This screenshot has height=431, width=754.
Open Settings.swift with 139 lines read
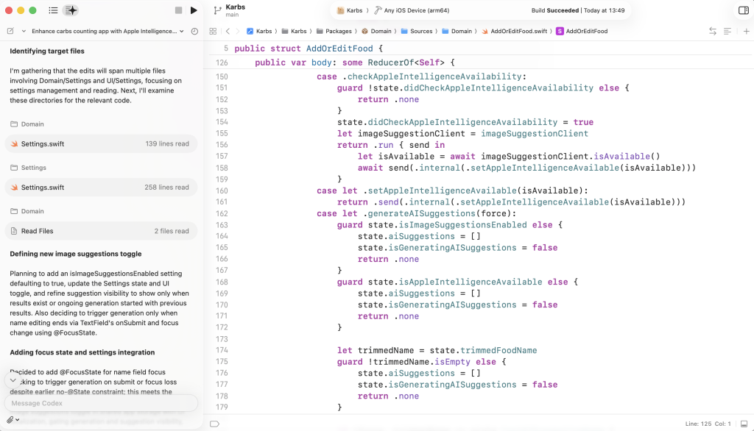(101, 144)
